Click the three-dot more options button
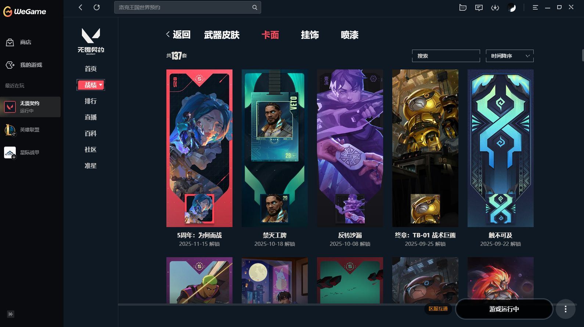The height and width of the screenshot is (327, 584). 566,309
